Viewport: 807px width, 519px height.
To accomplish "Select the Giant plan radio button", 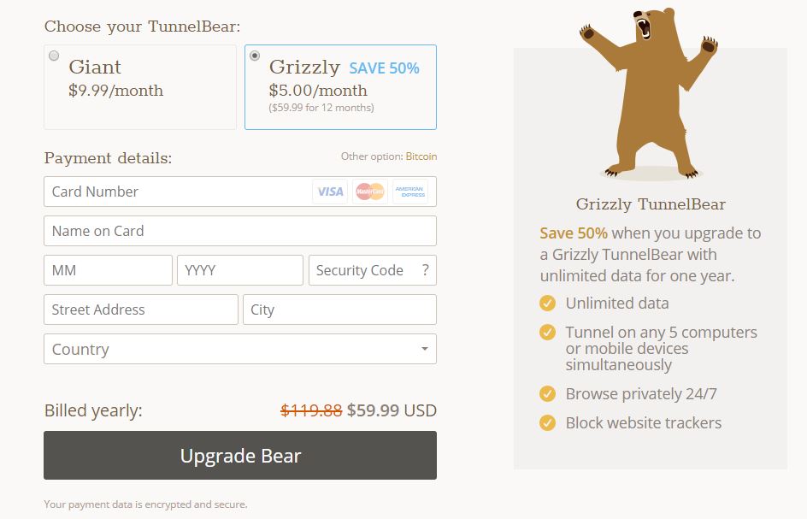I will pos(54,56).
